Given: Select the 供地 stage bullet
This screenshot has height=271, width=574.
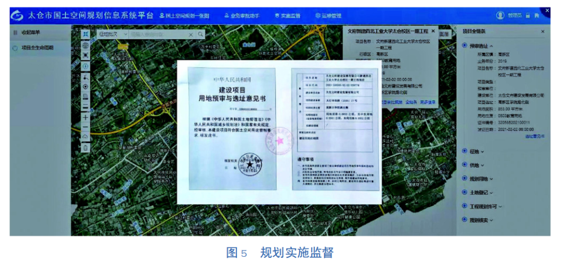Looking at the screenshot, I should 465,165.
